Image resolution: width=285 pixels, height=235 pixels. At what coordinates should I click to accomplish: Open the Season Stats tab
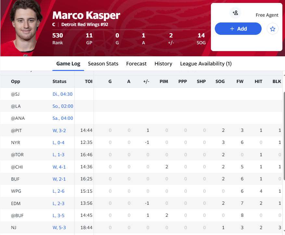pos(103,64)
